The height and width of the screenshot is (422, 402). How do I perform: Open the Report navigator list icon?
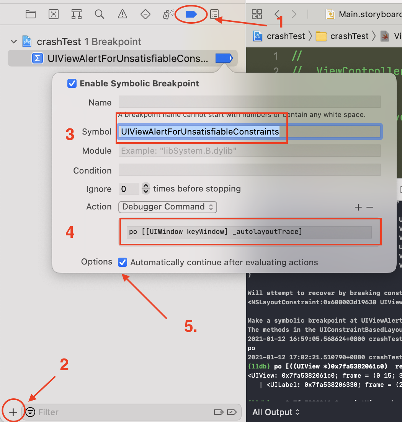(214, 14)
